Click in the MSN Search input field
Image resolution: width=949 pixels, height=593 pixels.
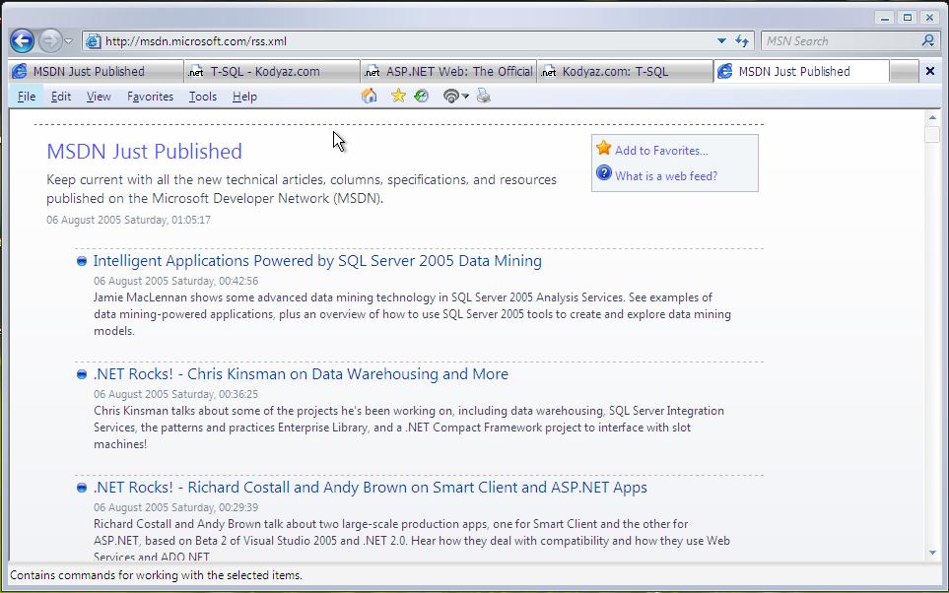click(x=838, y=41)
